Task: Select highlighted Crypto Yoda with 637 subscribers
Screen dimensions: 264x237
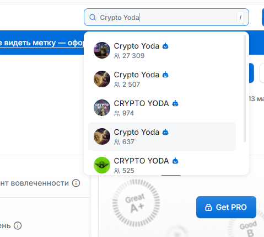Action: pos(162,136)
